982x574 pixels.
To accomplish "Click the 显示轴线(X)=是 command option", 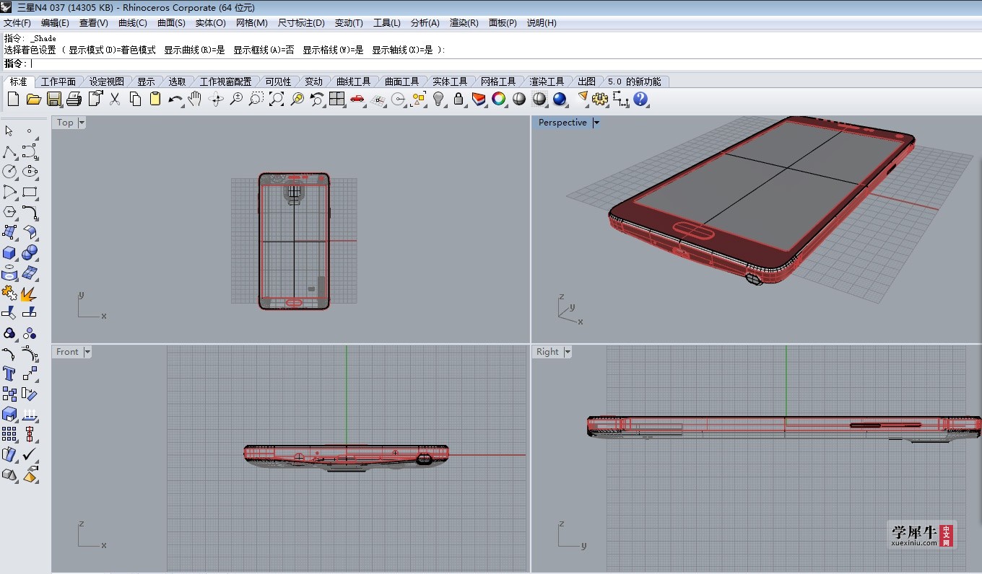I will coord(402,50).
